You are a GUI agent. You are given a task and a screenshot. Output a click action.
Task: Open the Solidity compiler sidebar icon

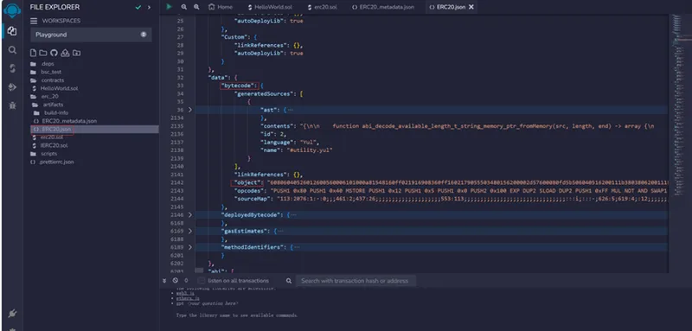coord(12,68)
